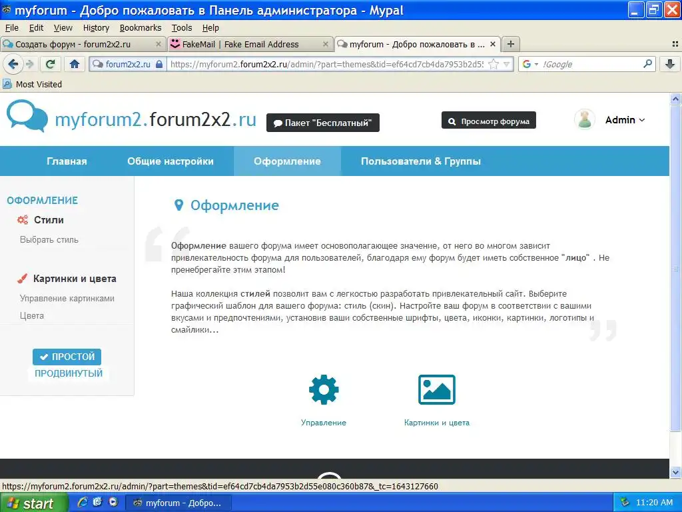The height and width of the screenshot is (512, 682).
Task: Click in the URL address field
Action: (x=326, y=65)
